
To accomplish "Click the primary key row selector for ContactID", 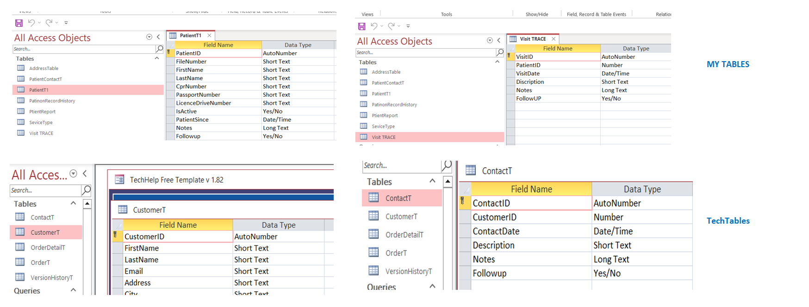I will 465,203.
